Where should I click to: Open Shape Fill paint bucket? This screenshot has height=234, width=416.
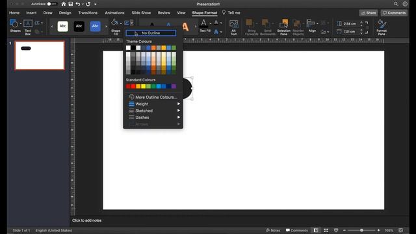(114, 23)
